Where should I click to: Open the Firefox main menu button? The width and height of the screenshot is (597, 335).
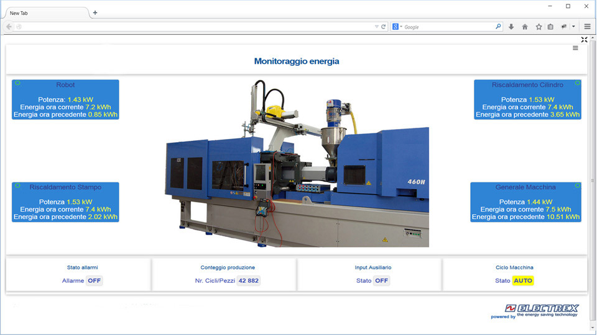pyautogui.click(x=587, y=27)
